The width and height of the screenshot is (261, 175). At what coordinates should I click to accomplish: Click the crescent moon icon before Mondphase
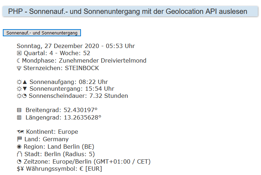click(x=19, y=61)
